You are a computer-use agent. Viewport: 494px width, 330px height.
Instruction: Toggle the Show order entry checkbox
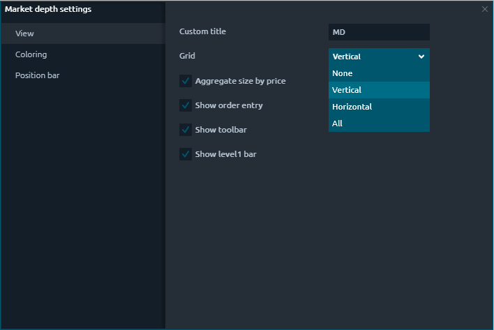(186, 105)
